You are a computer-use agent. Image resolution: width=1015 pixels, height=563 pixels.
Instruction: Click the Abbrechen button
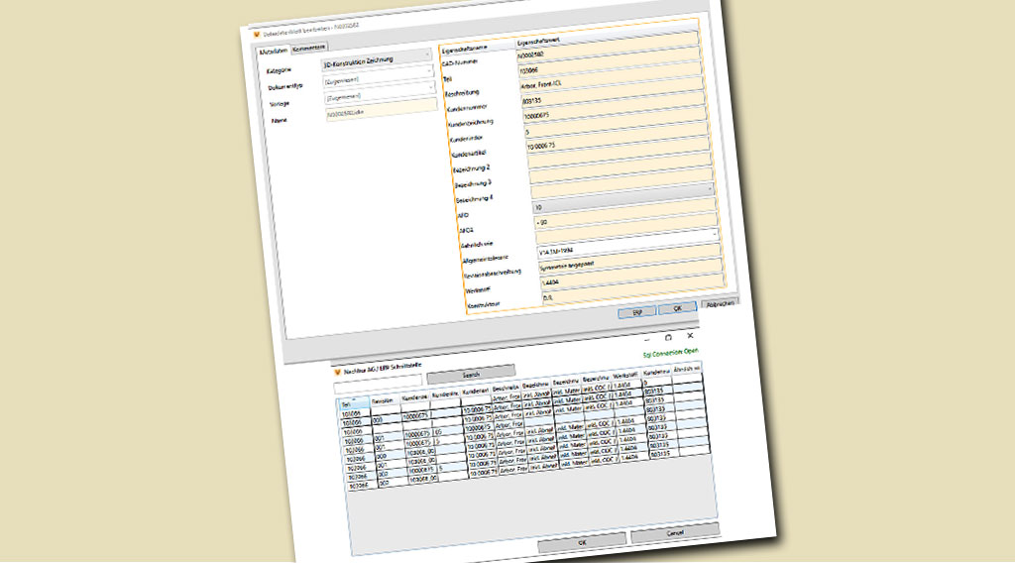coord(720,303)
